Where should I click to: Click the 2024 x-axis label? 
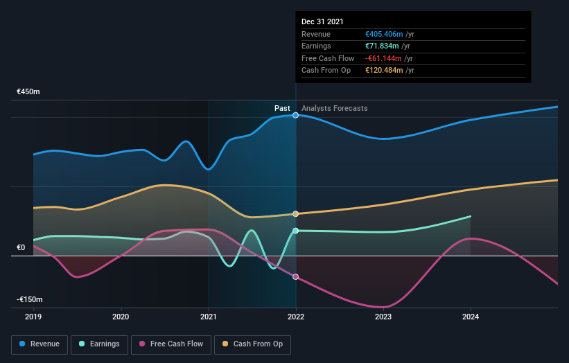[471, 317]
